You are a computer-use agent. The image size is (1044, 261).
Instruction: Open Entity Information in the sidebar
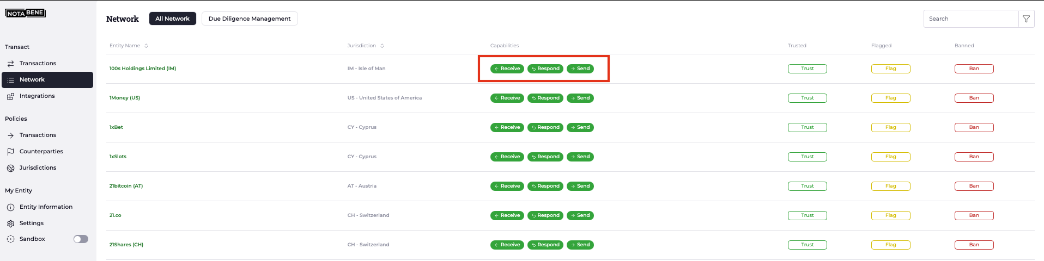(46, 207)
